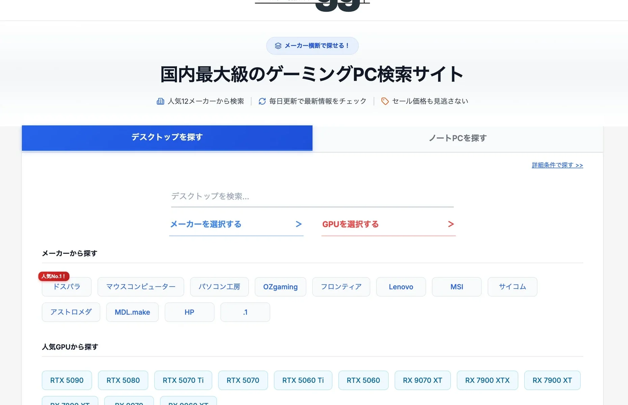Select the RTX 5070 Ti GPU button
The image size is (628, 405).
[183, 380]
